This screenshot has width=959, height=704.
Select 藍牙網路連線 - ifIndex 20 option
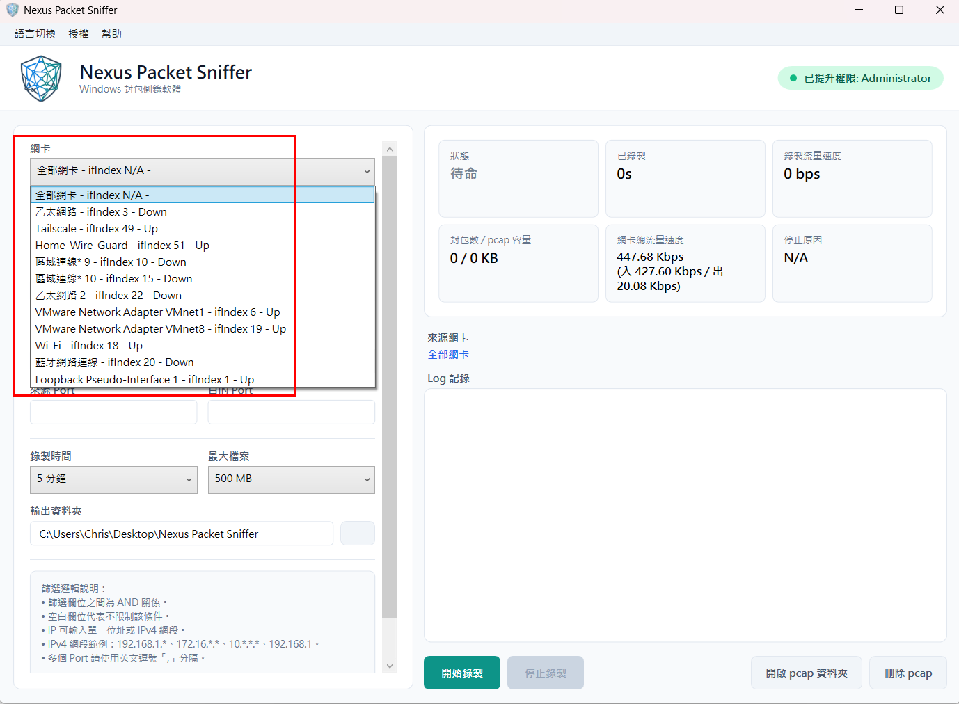203,362
